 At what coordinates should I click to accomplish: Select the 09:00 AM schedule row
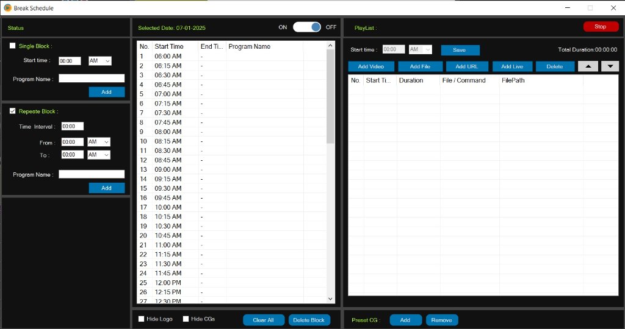pos(231,169)
